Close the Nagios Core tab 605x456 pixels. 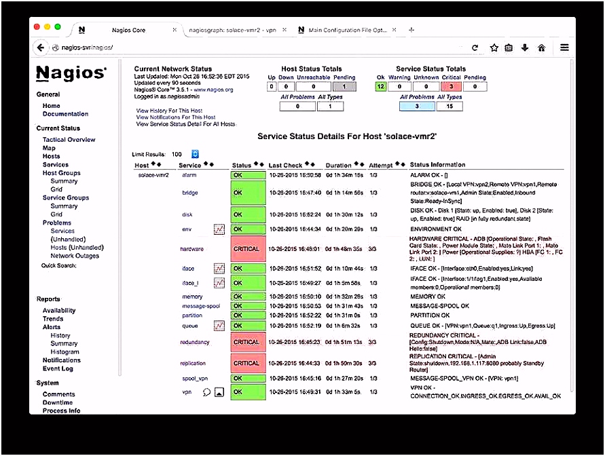click(175, 30)
